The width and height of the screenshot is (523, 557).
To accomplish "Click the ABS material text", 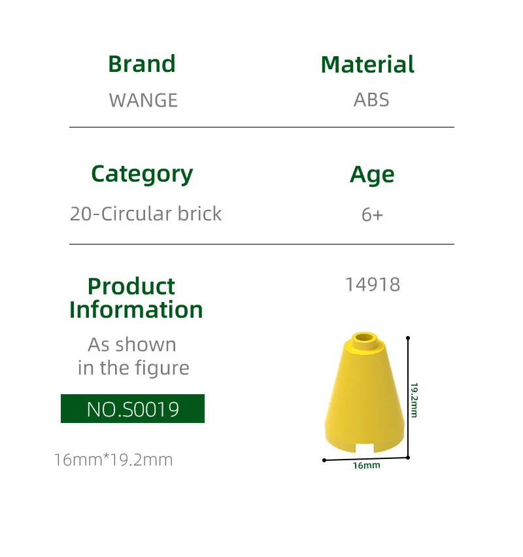I will click(x=371, y=100).
